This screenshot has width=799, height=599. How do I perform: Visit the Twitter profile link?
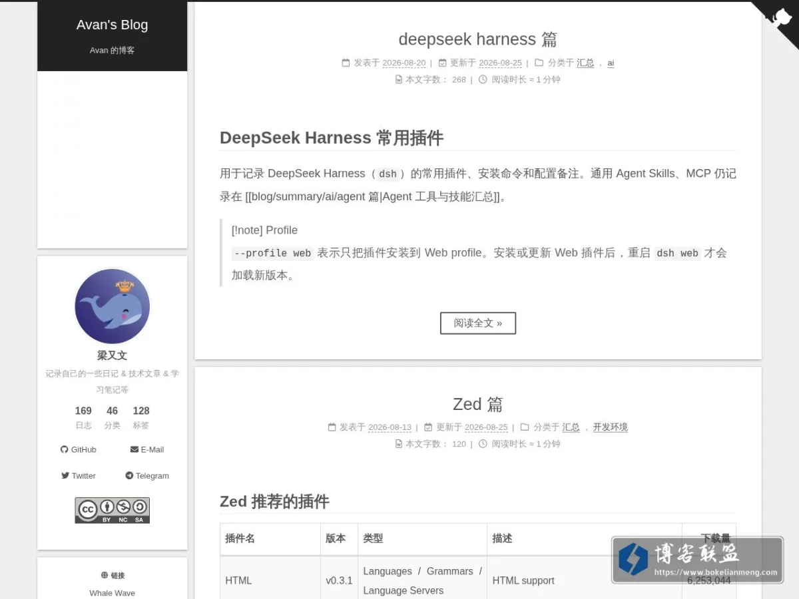(79, 476)
